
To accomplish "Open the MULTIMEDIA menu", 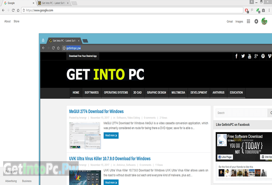I will (x=178, y=92).
